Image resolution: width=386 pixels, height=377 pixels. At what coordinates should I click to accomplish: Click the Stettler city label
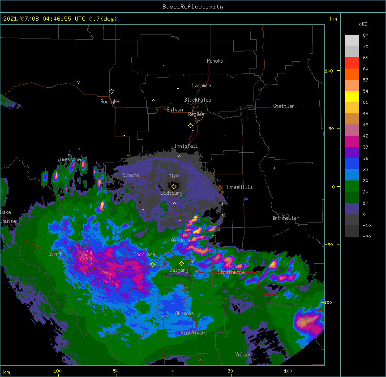284,106
